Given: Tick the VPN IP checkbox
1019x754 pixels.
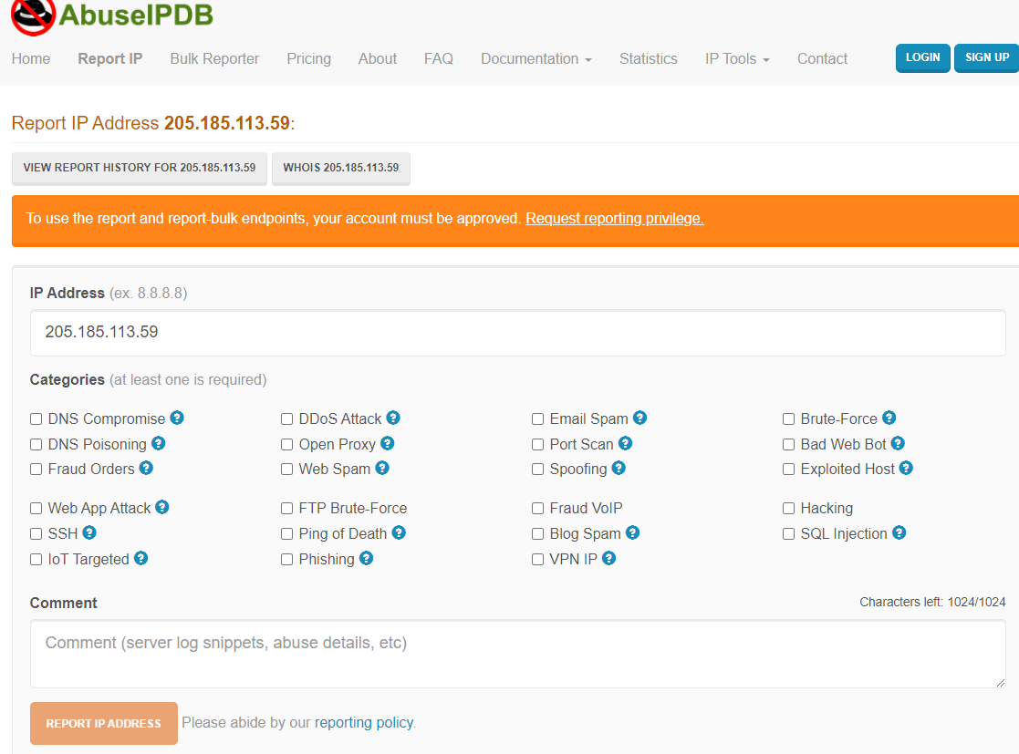Looking at the screenshot, I should coord(538,559).
